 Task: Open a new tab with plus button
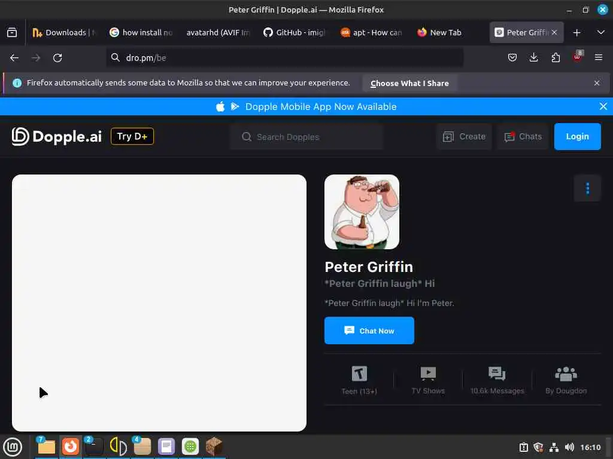coord(576,33)
